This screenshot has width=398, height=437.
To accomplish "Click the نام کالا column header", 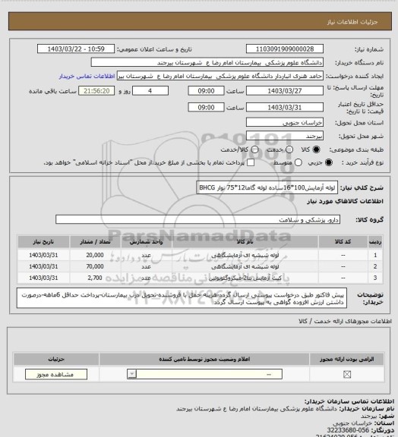I will coord(245,242).
